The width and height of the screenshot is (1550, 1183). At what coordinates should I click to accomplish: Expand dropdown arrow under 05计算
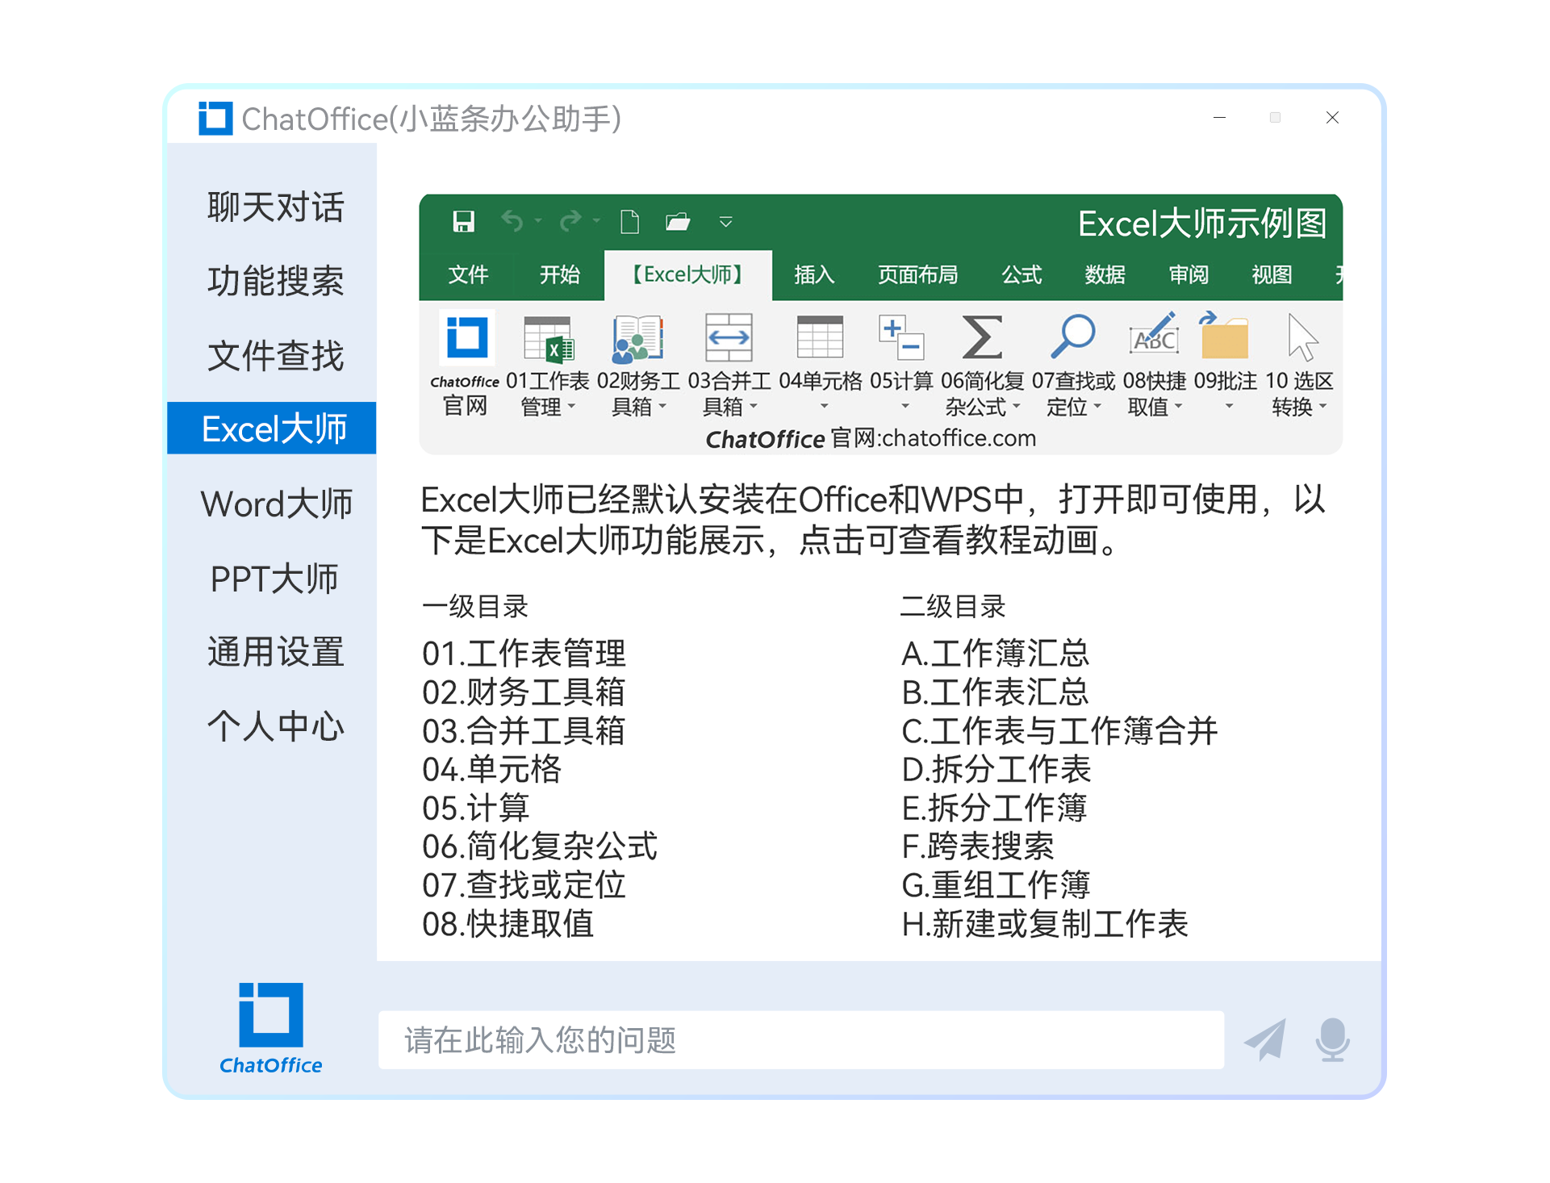pos(905,407)
